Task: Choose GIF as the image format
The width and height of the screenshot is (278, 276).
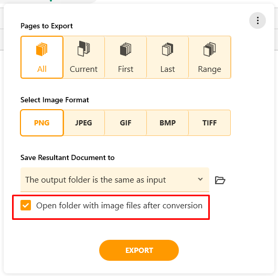Action: click(x=126, y=123)
